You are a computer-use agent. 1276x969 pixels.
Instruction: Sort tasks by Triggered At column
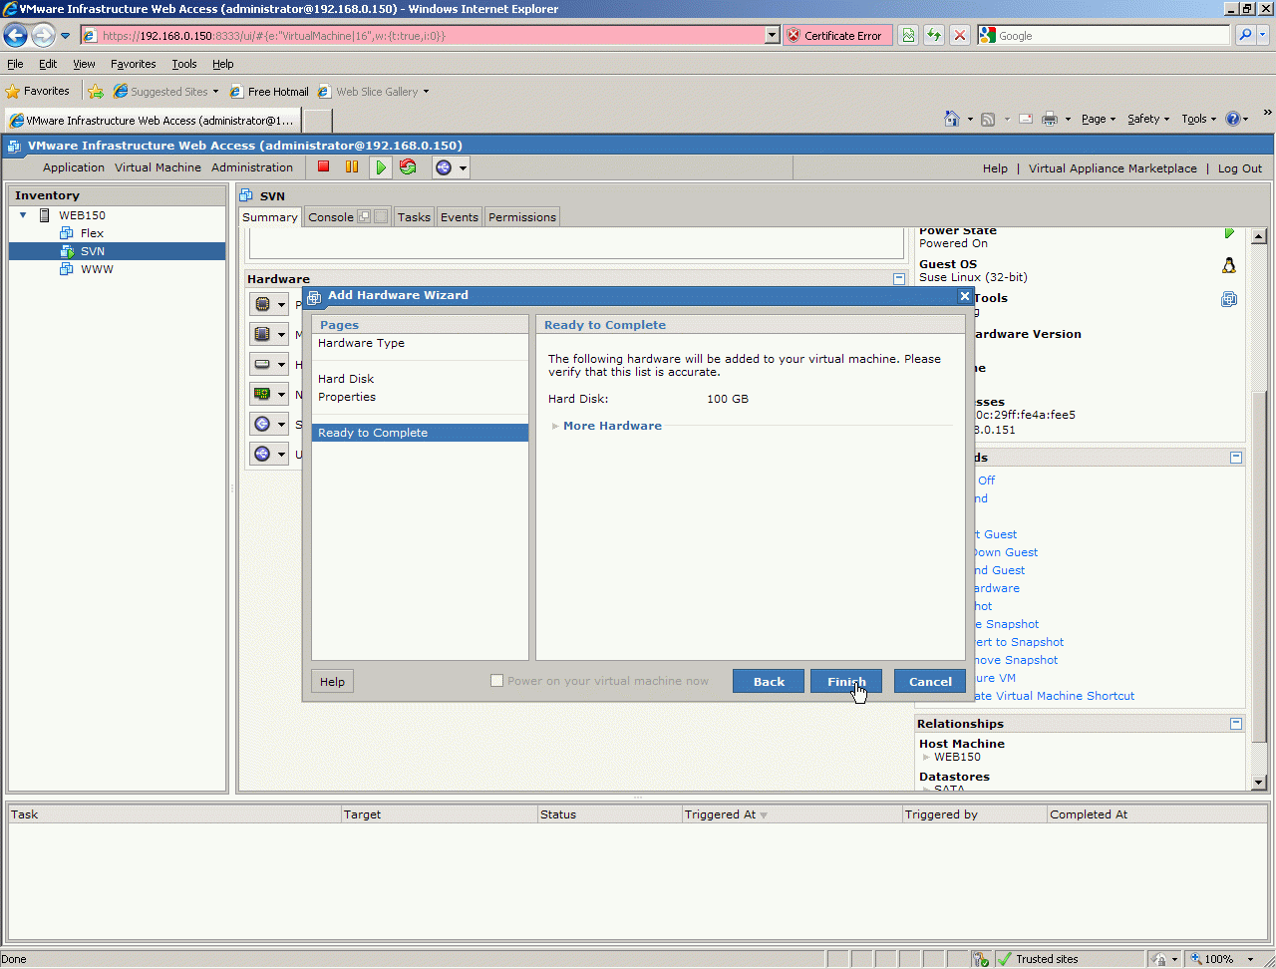[792, 814]
